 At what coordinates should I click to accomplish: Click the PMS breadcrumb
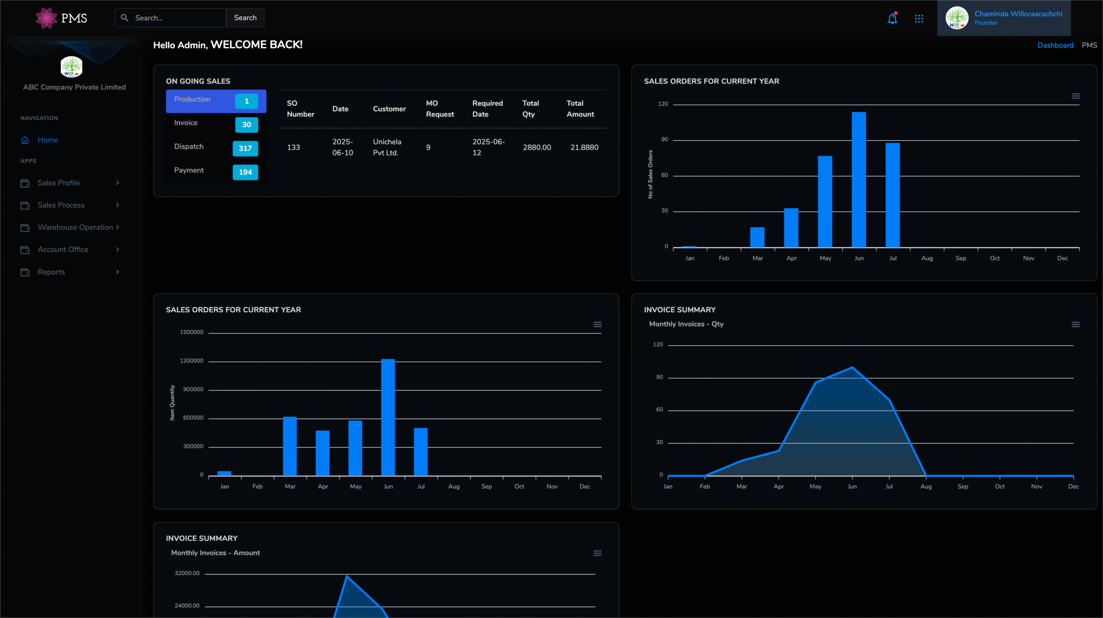[x=1089, y=45]
